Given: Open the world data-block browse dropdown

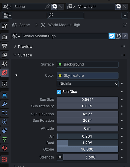Looking at the screenshot, I should point(16,36).
